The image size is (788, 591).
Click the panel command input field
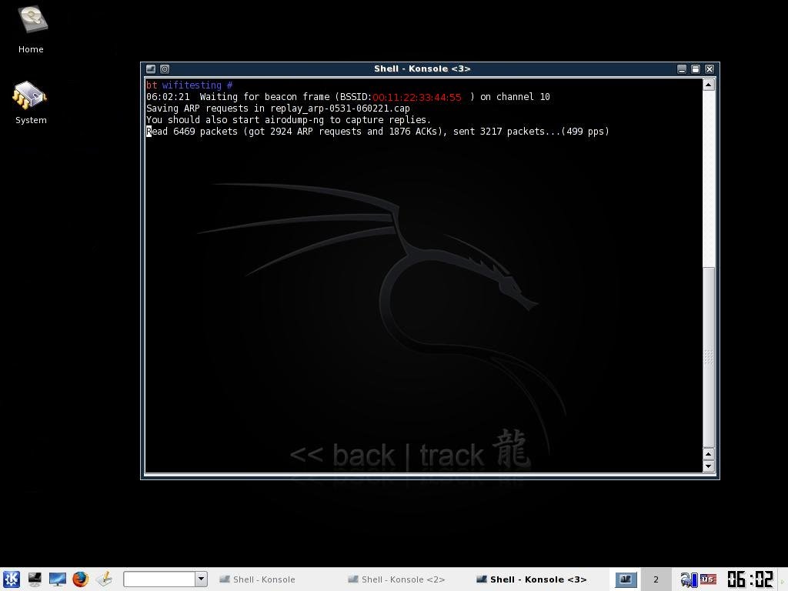tap(159, 579)
